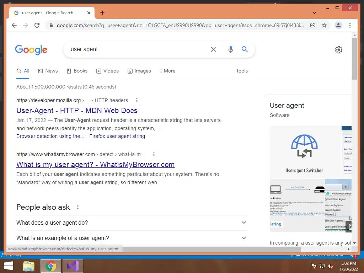Viewport: 364px width, 273px height.
Task: Click the horizontal scrollbar right arrow
Action: (x=349, y=249)
